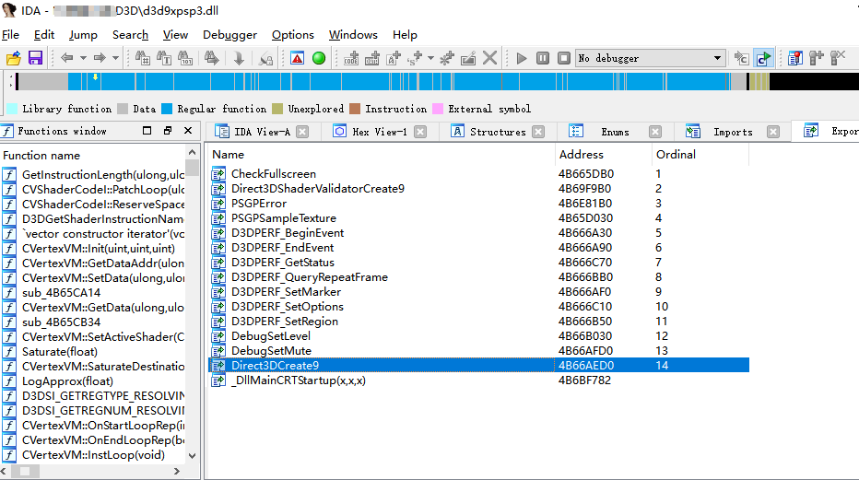Click the Open file toolbar icon
This screenshot has width=859, height=480.
14,58
